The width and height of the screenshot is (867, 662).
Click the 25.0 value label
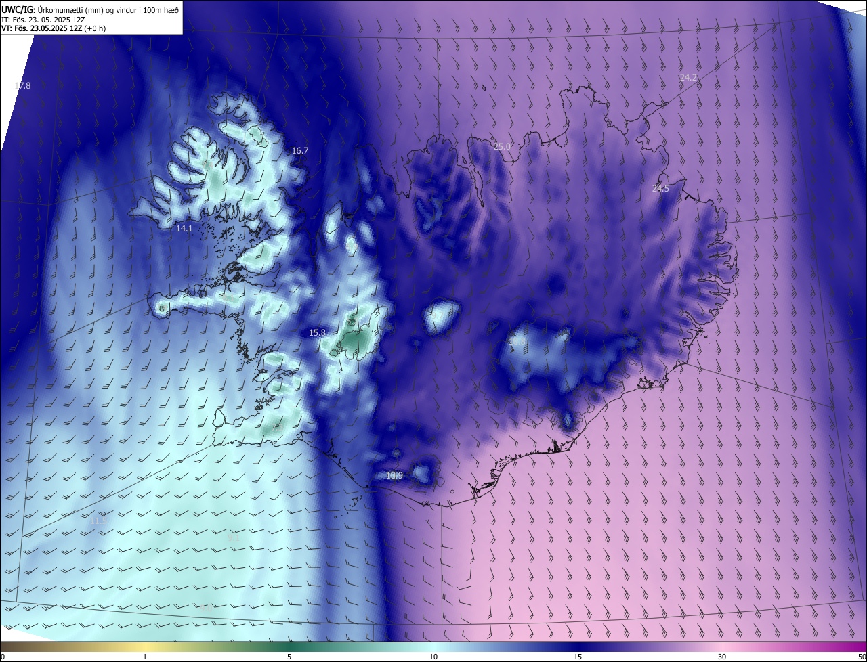tap(502, 147)
